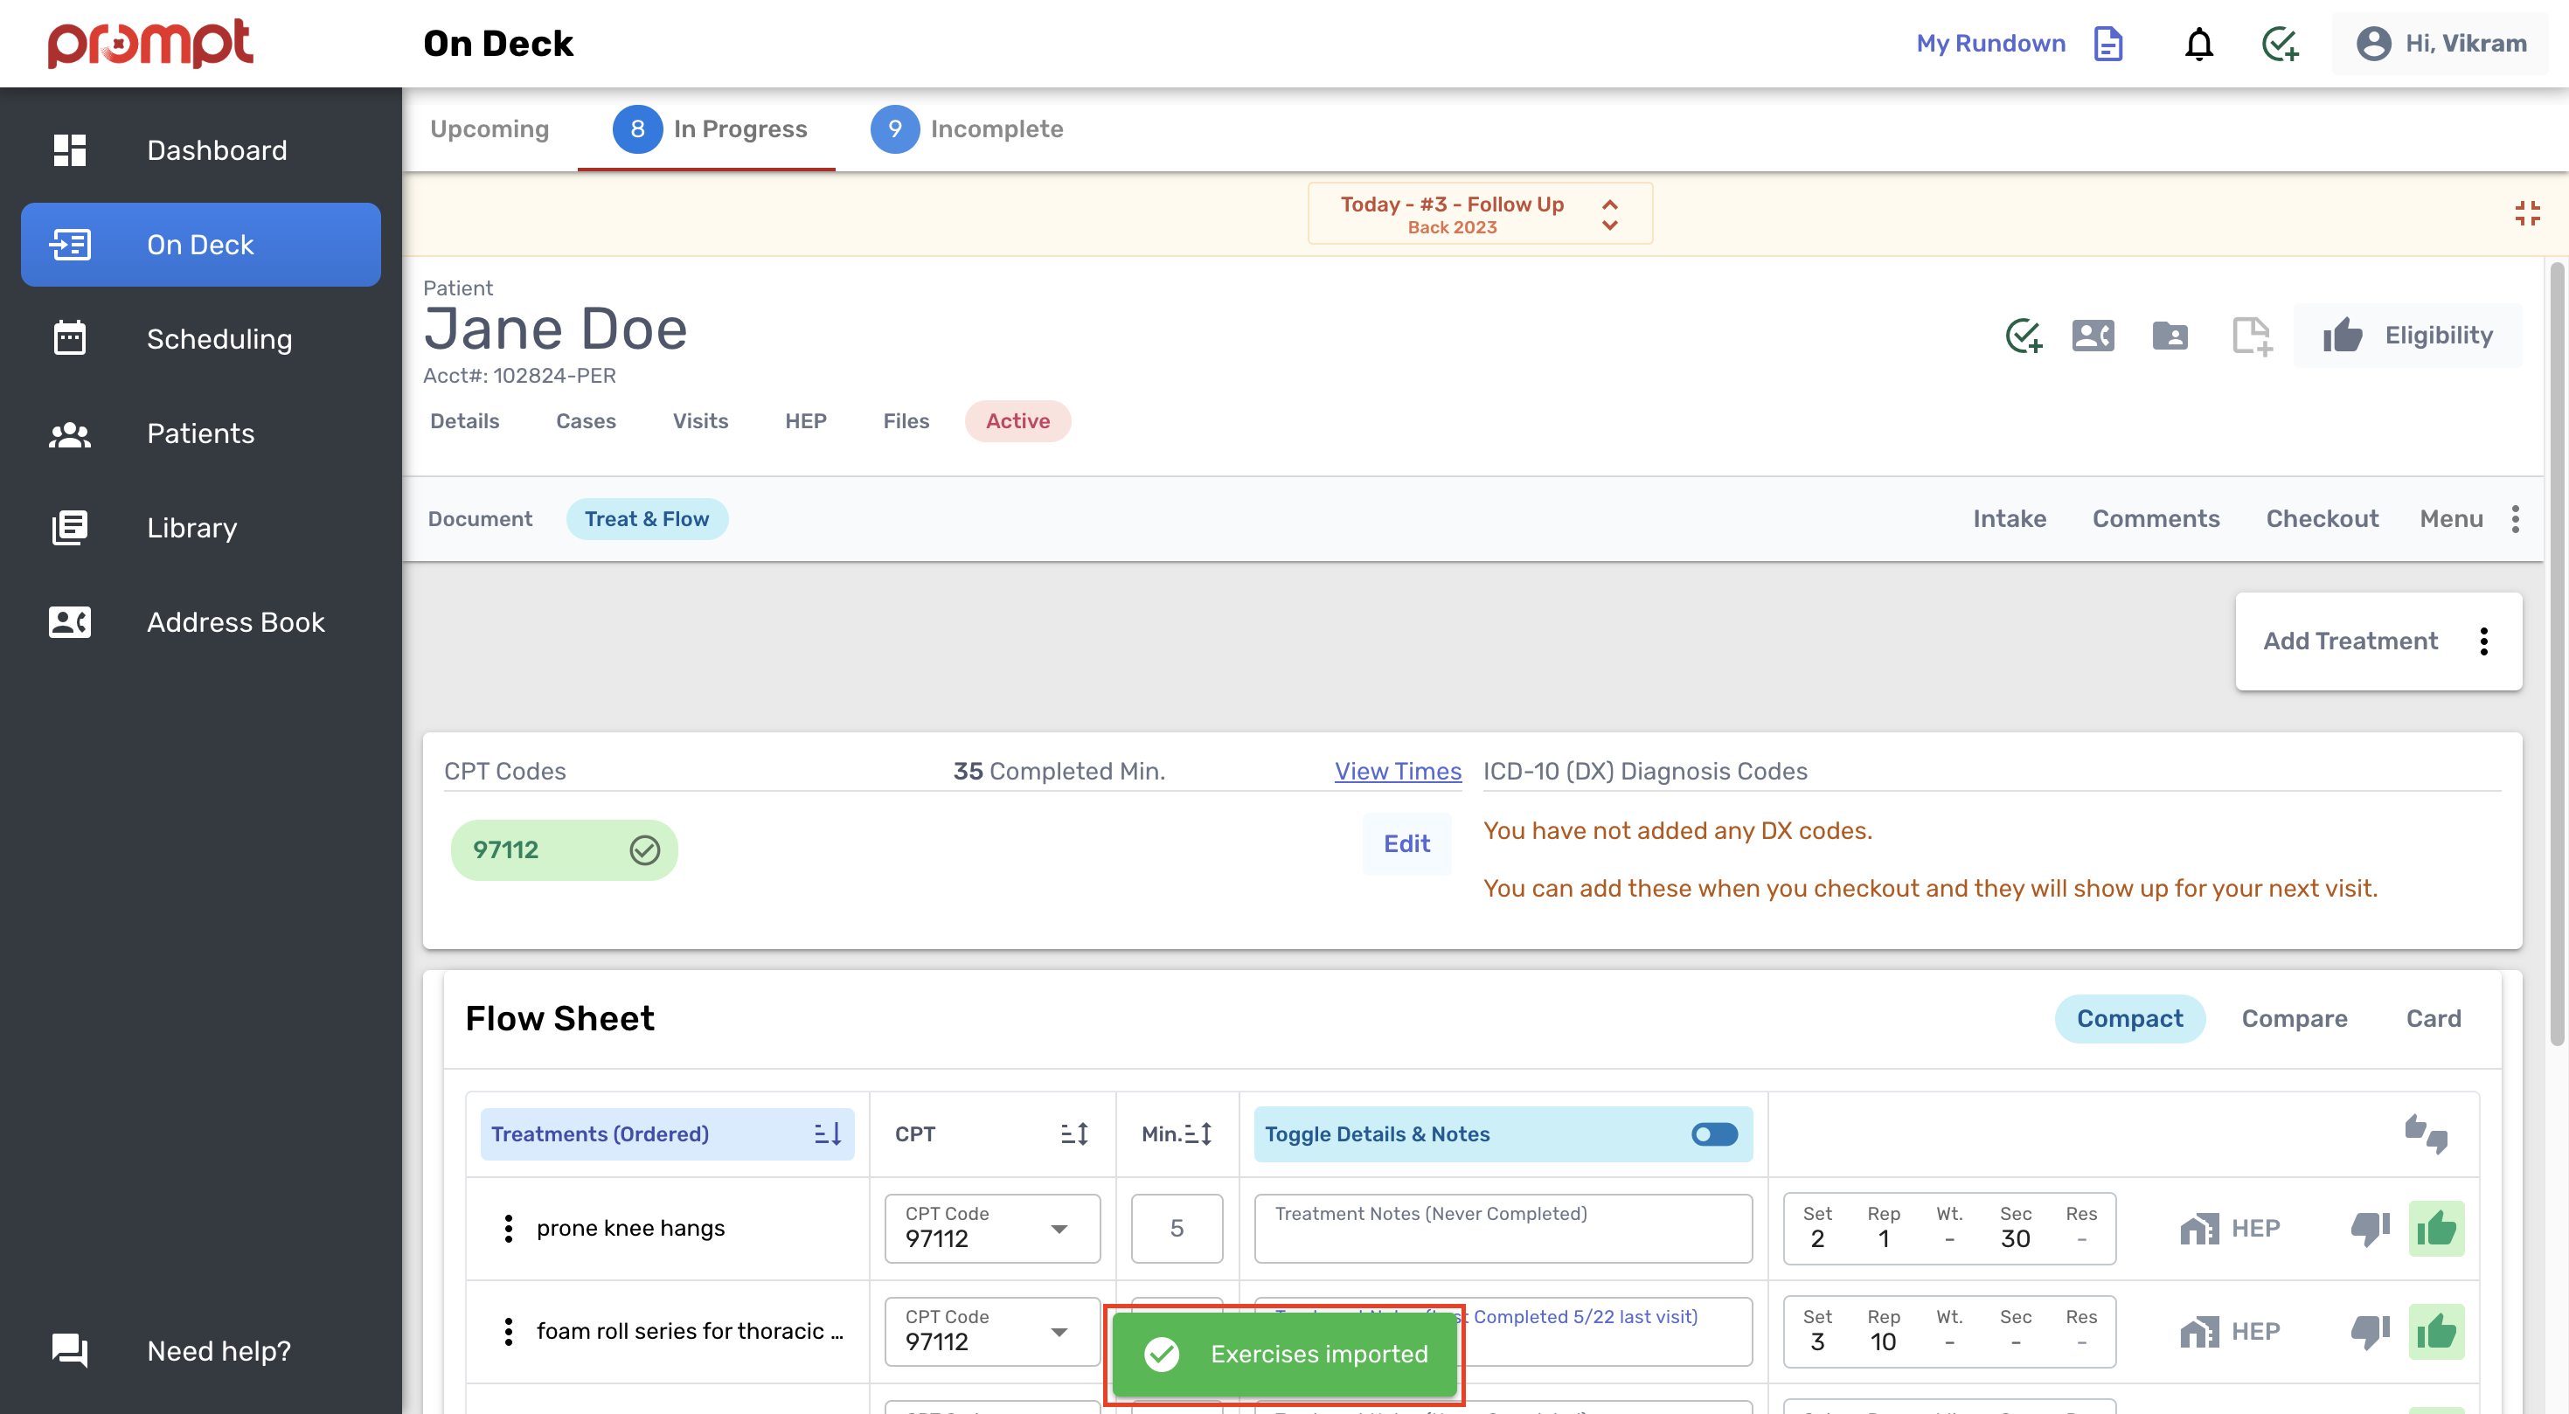Open the Checkout tab
Viewport: 2569px width, 1414px height.
2322,518
